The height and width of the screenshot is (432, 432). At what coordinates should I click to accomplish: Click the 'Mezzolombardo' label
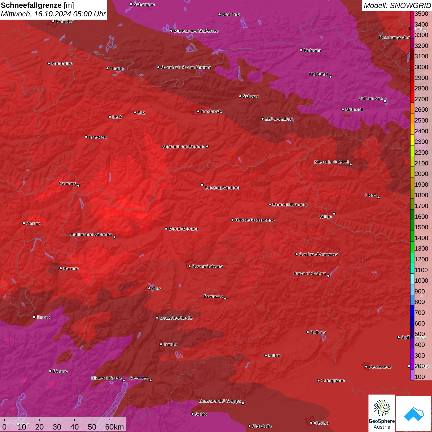click(x=176, y=318)
